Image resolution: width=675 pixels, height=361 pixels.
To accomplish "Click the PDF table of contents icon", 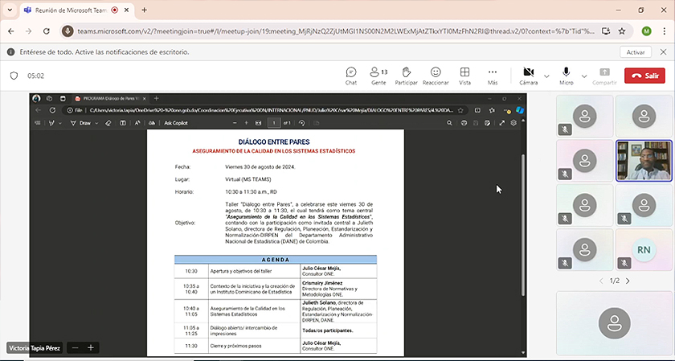I will pyautogui.click(x=38, y=123).
